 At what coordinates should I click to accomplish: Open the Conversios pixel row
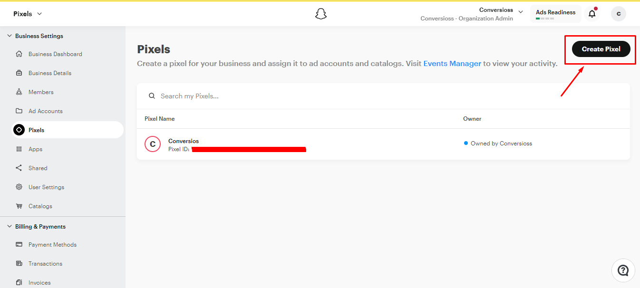click(x=383, y=144)
